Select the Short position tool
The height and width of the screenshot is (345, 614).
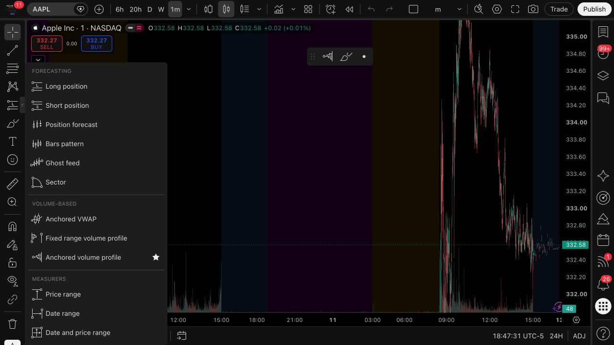(x=96, y=105)
